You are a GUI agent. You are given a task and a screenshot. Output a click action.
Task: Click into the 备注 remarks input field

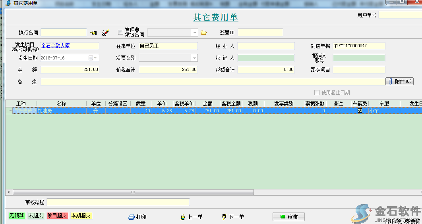[x=212, y=81]
